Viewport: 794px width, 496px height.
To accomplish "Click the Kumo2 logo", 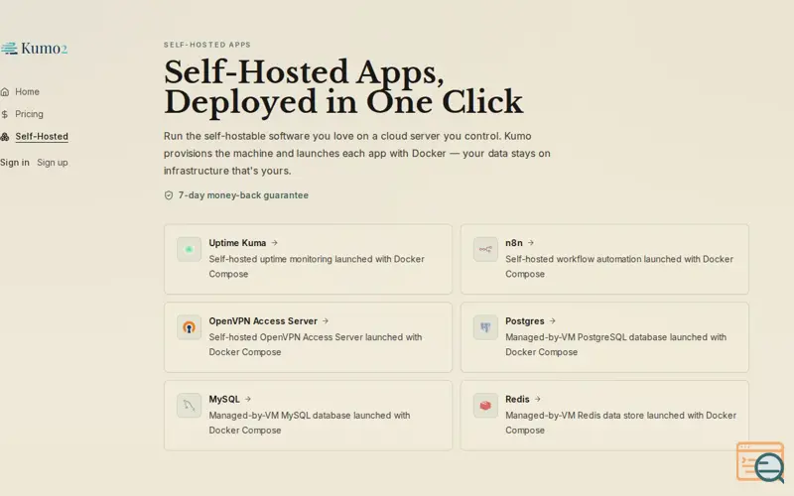I will 34,48.
